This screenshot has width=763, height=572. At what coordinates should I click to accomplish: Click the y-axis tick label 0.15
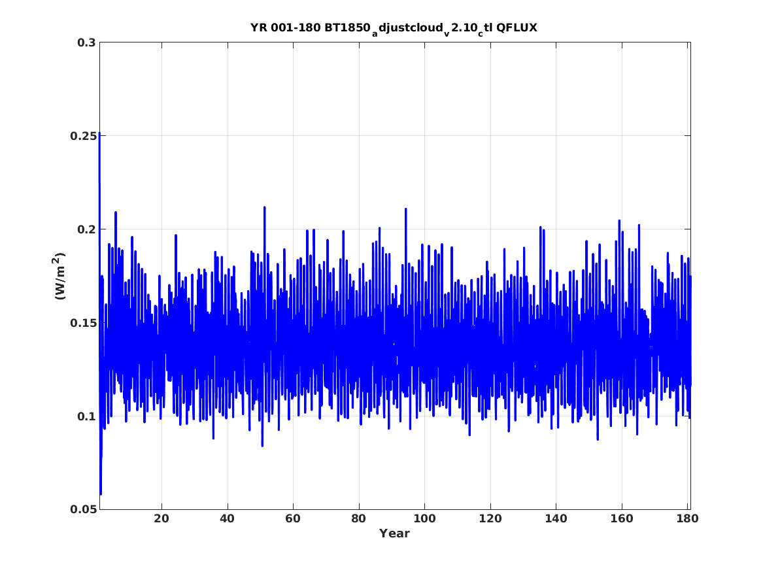click(x=83, y=323)
